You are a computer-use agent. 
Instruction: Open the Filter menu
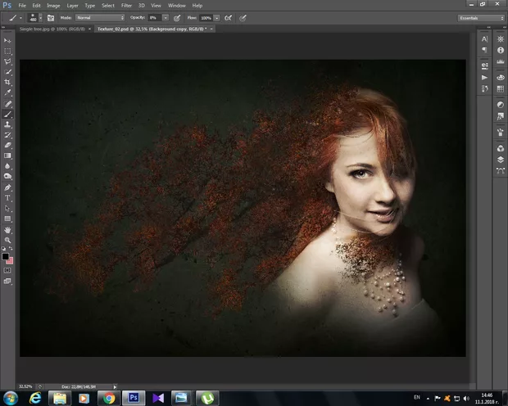tap(126, 5)
